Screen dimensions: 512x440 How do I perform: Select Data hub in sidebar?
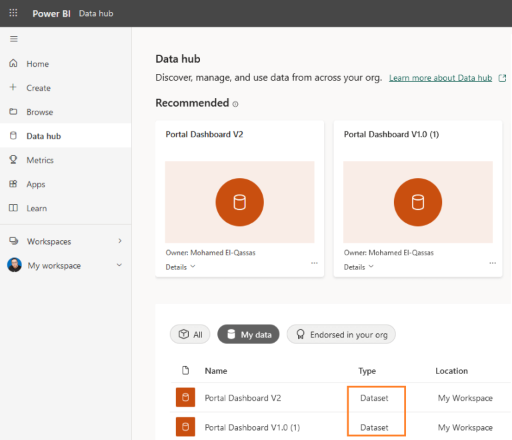43,136
